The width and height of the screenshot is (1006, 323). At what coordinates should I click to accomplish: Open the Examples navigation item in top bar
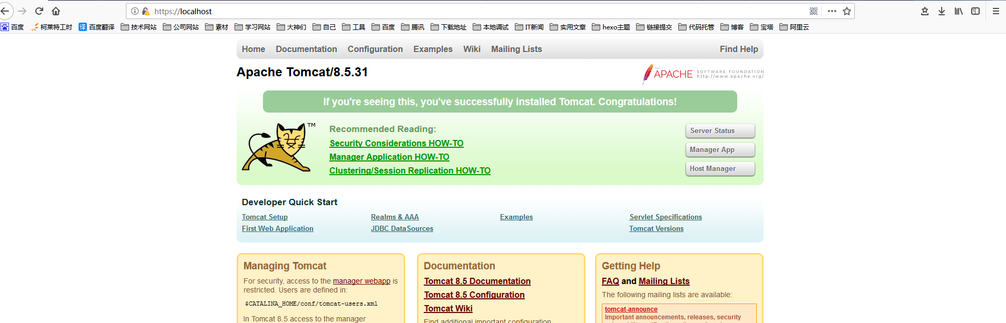(x=433, y=49)
